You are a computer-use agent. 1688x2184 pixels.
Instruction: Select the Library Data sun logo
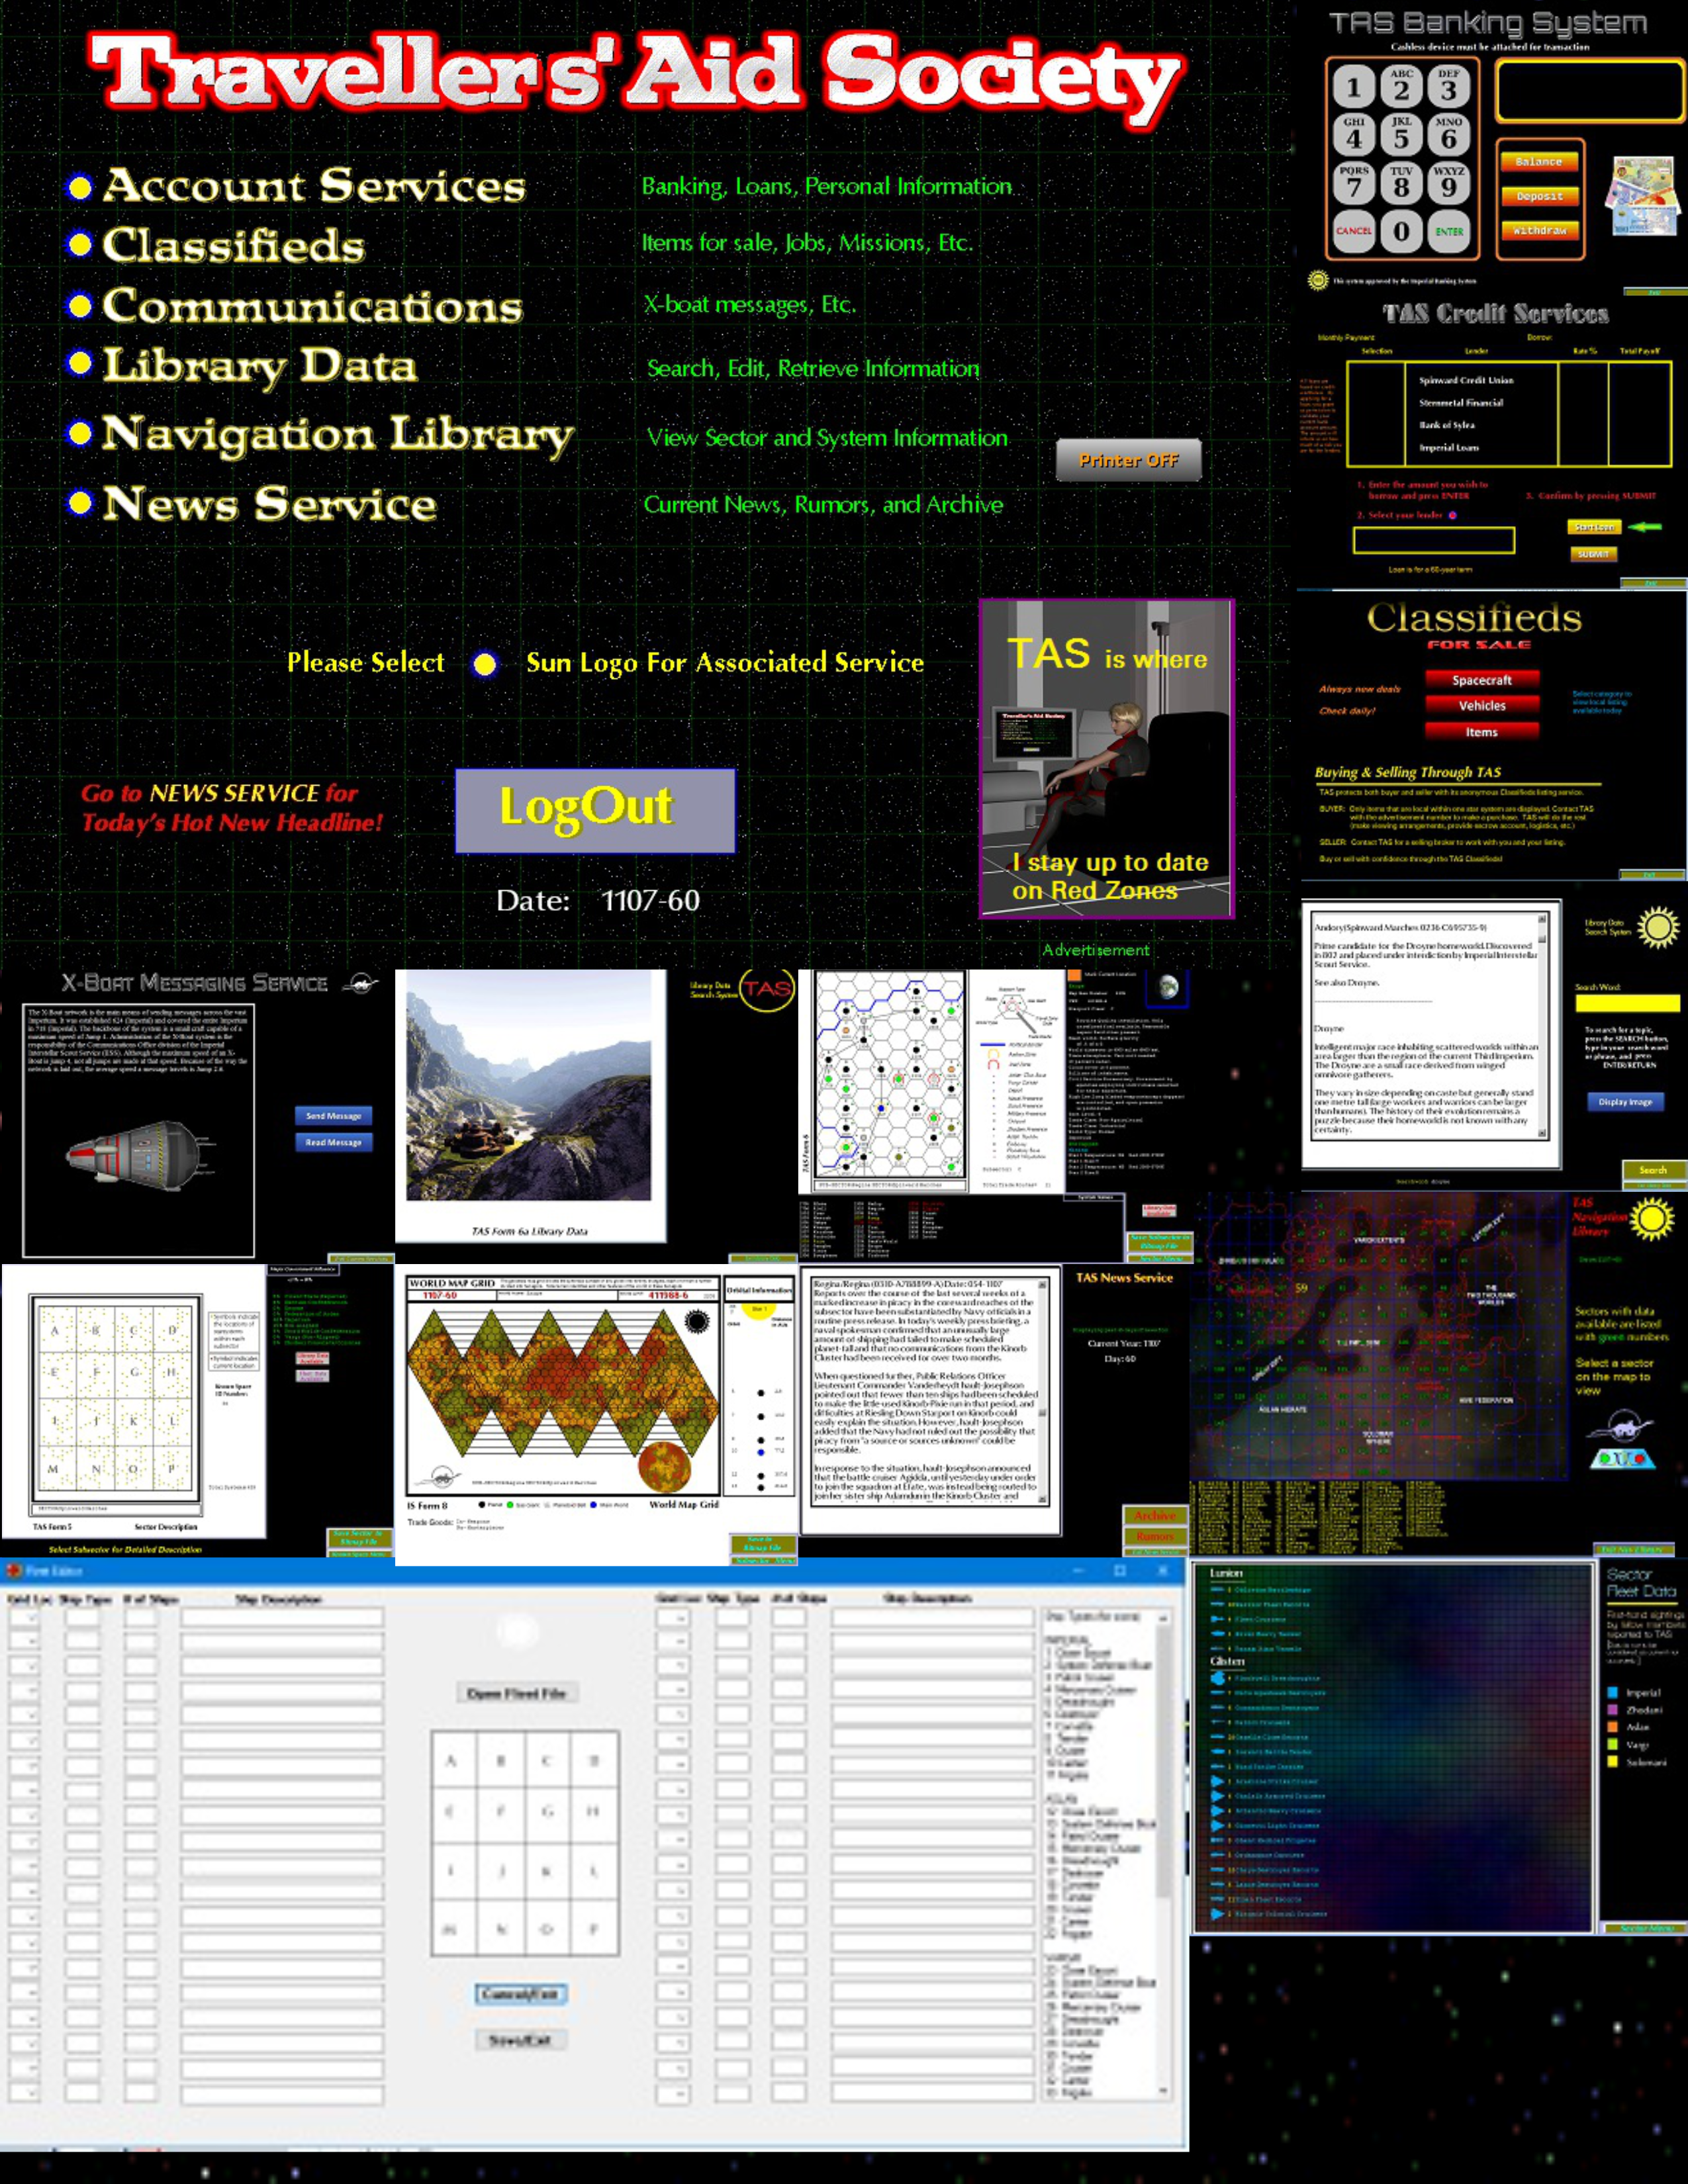[79, 363]
